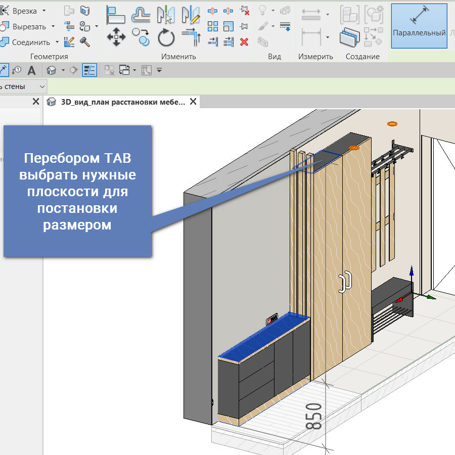Click the Split Face icon
Screen dimensions: 455x455
[x=85, y=11]
